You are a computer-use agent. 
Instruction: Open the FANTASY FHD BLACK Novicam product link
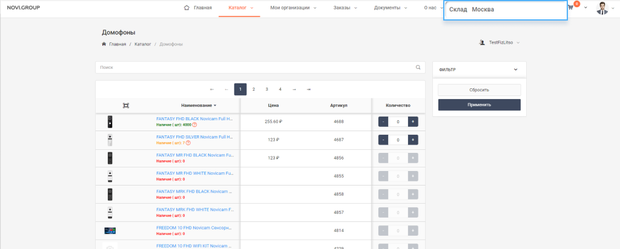(195, 119)
